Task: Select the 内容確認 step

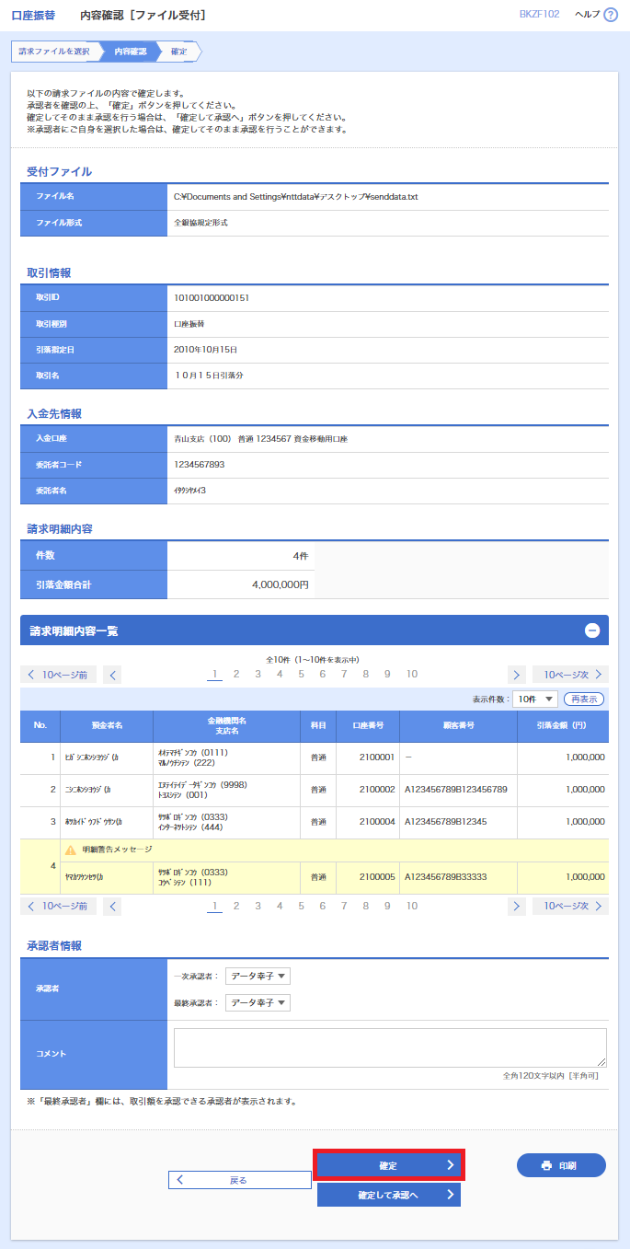Action: coord(130,52)
